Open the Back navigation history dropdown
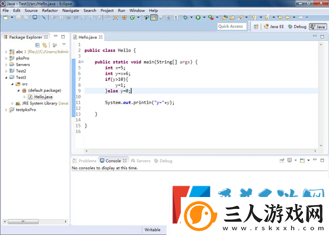The image size is (329, 235). (294, 17)
